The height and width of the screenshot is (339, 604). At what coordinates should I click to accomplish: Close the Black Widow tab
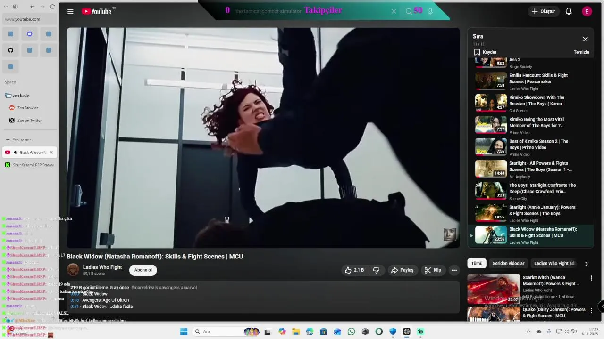pyautogui.click(x=51, y=153)
